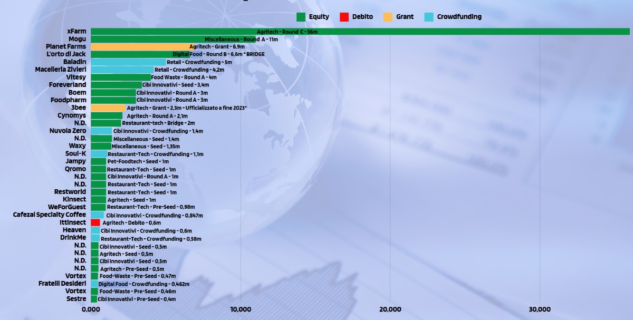Toggle the Crowdfunding series legend label
633x320 pixels.
459,17
